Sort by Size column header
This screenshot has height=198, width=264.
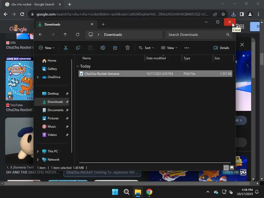point(223,58)
